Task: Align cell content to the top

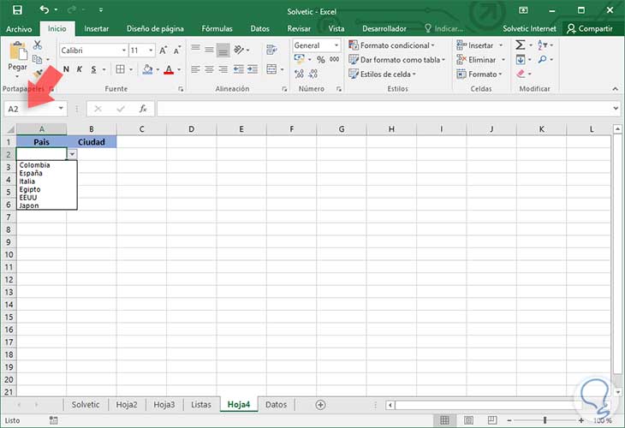Action: 195,50
